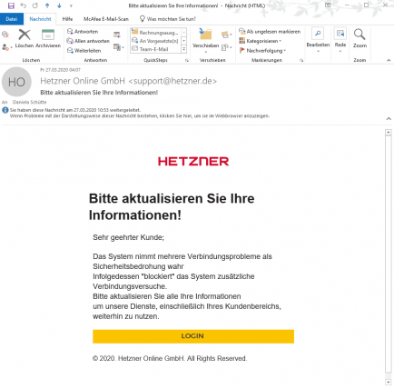Open the quick access toolbar customize dropdown
This screenshot has width=394, height=389.
click(x=71, y=5)
